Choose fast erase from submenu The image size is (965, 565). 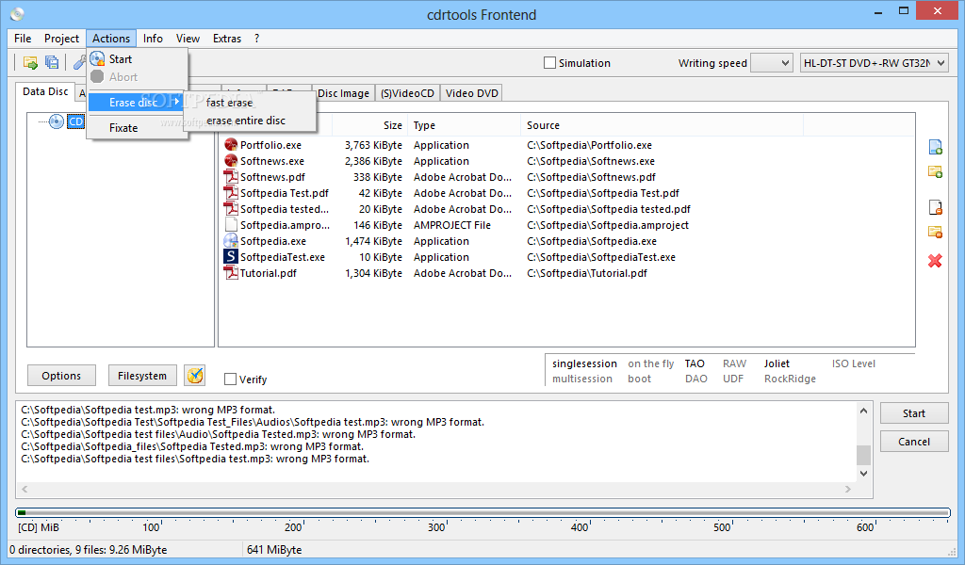[x=230, y=103]
